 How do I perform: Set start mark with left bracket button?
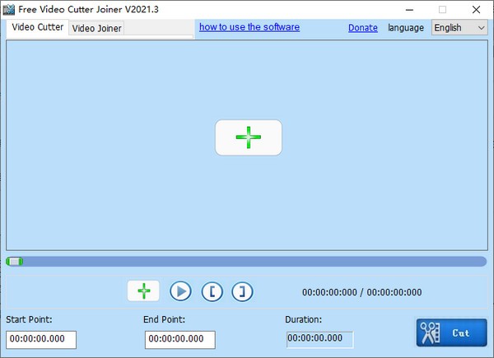click(x=212, y=291)
